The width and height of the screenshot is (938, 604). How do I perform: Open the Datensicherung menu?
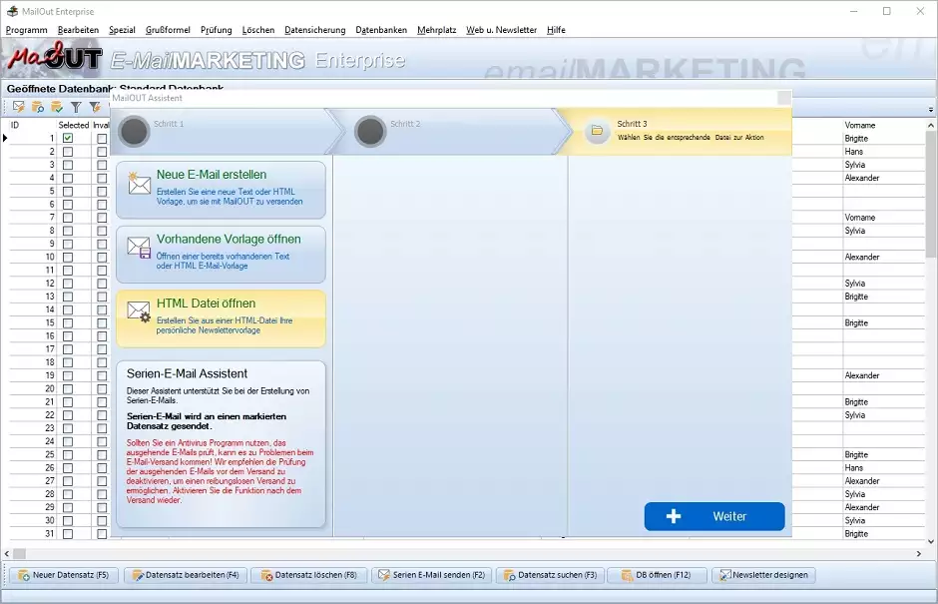click(x=315, y=30)
